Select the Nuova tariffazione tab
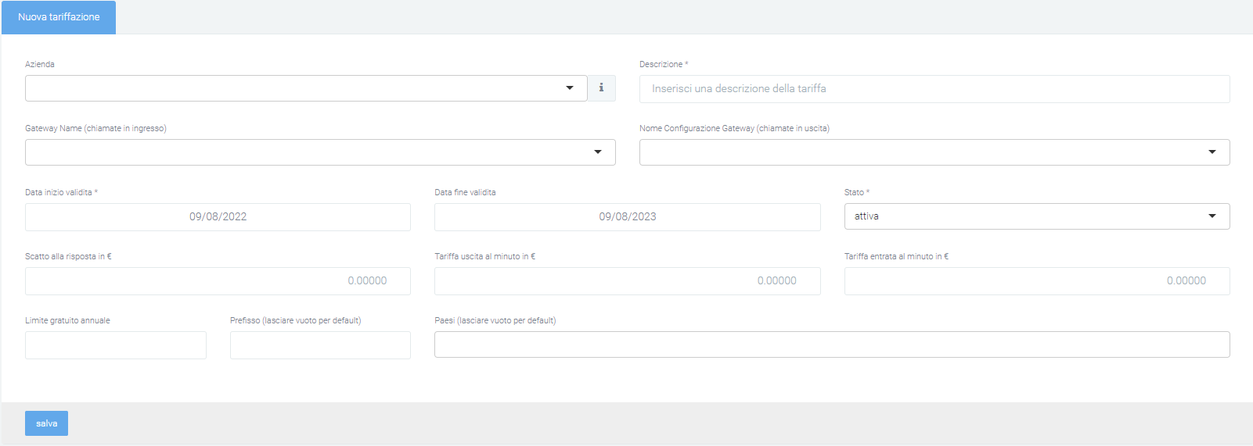 click(x=59, y=17)
